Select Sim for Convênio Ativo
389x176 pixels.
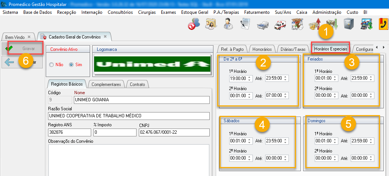[x=71, y=65]
